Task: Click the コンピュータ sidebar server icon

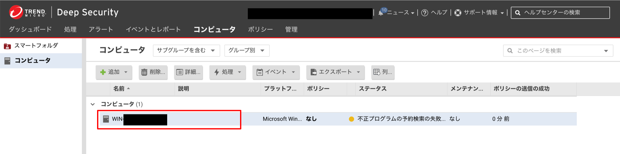Action: [x=7, y=61]
